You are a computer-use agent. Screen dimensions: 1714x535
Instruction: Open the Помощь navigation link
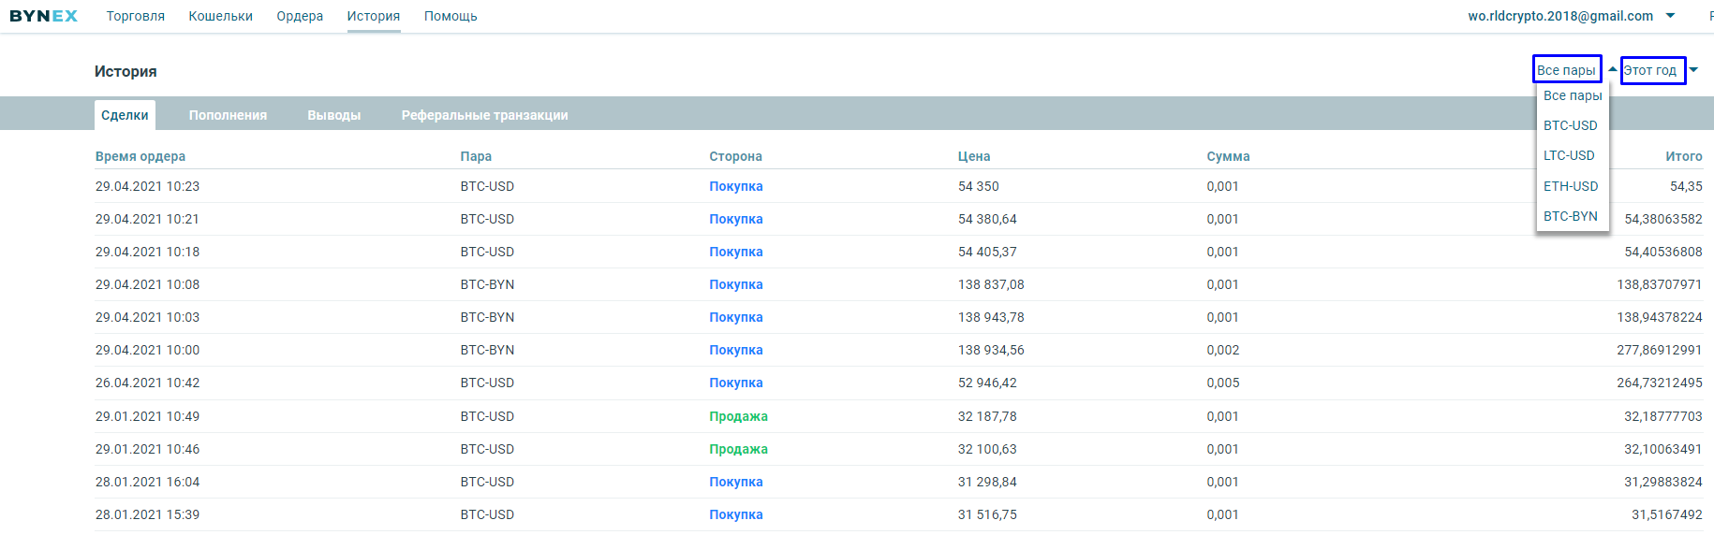tap(451, 16)
